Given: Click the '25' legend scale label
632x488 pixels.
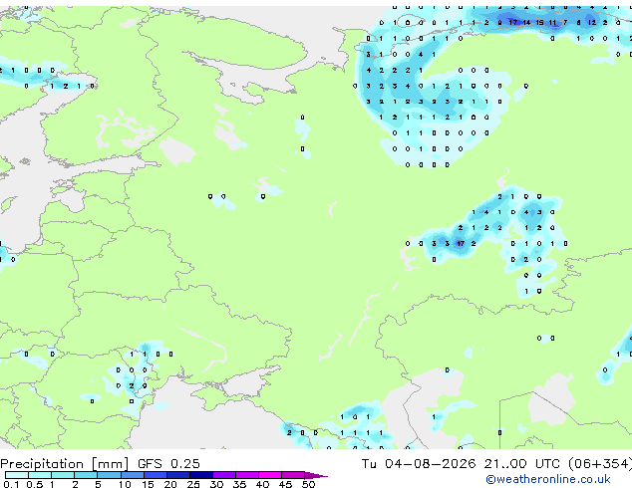Looking at the screenshot, I should [193, 484].
